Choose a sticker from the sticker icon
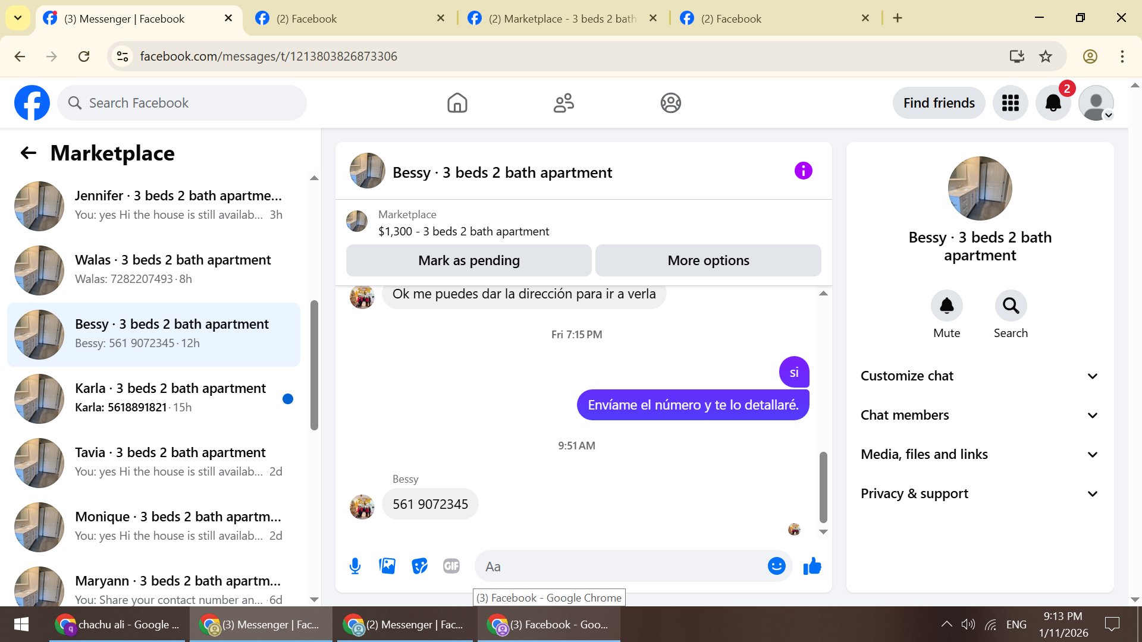This screenshot has width=1142, height=642. point(419,566)
